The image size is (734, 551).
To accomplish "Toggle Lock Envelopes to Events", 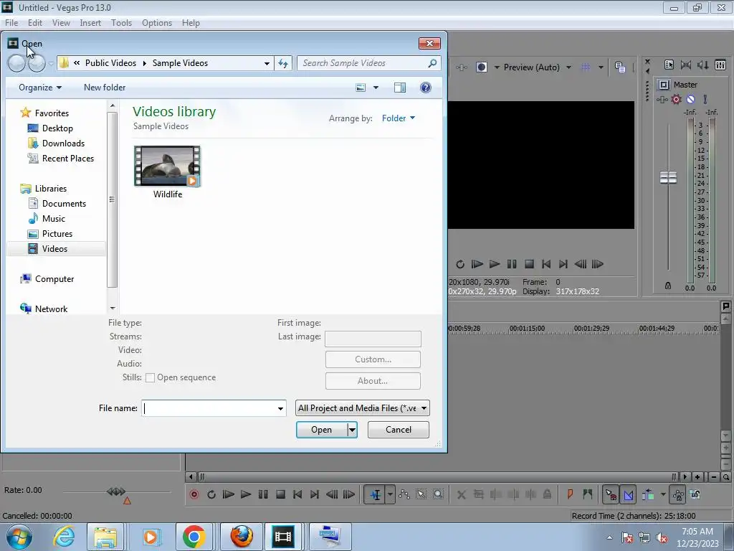I will click(x=678, y=494).
